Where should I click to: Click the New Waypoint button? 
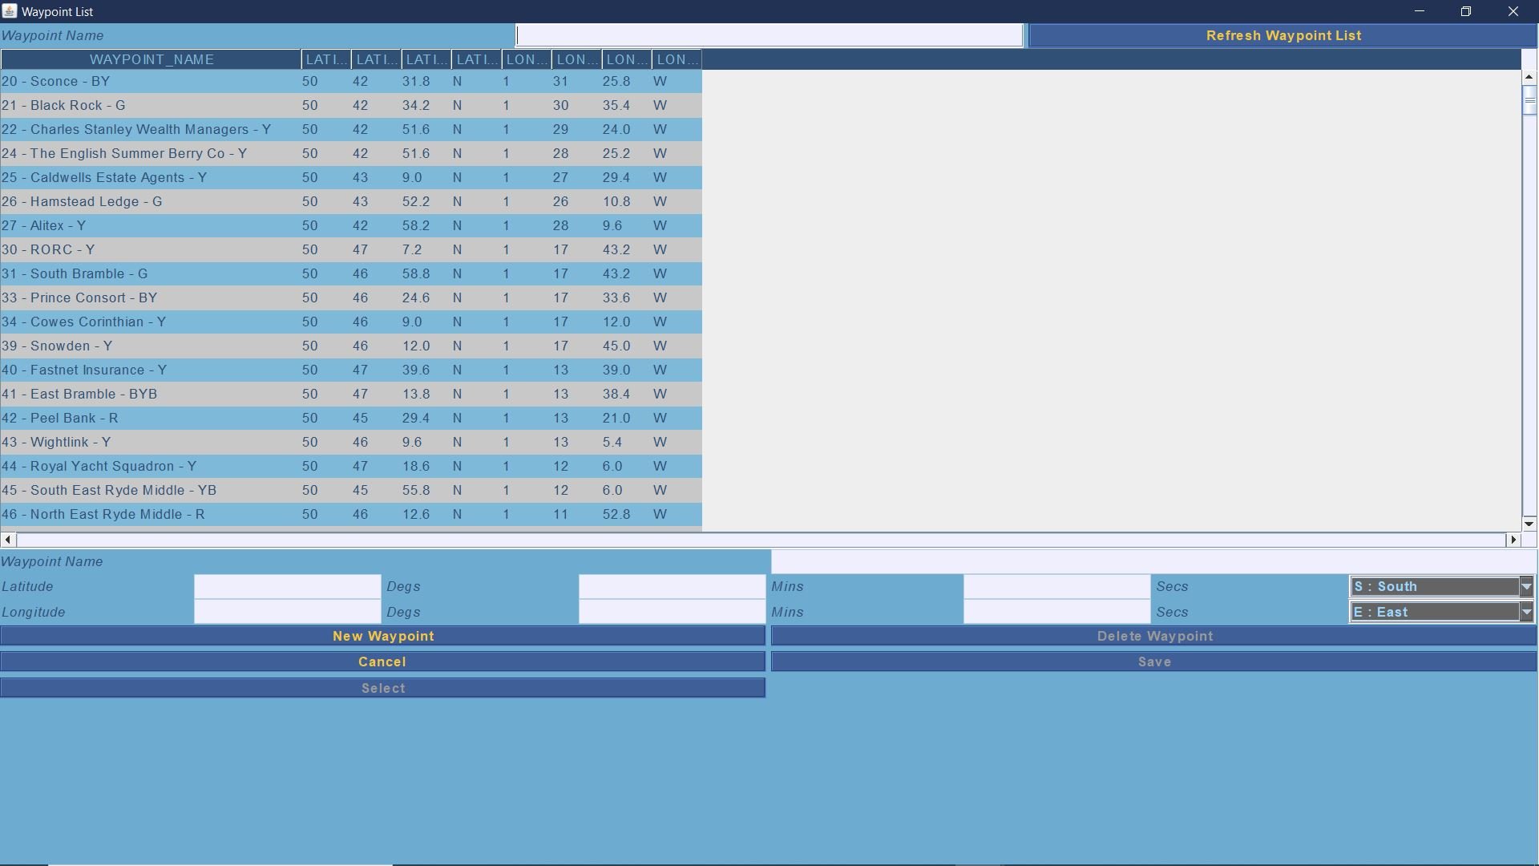382,636
